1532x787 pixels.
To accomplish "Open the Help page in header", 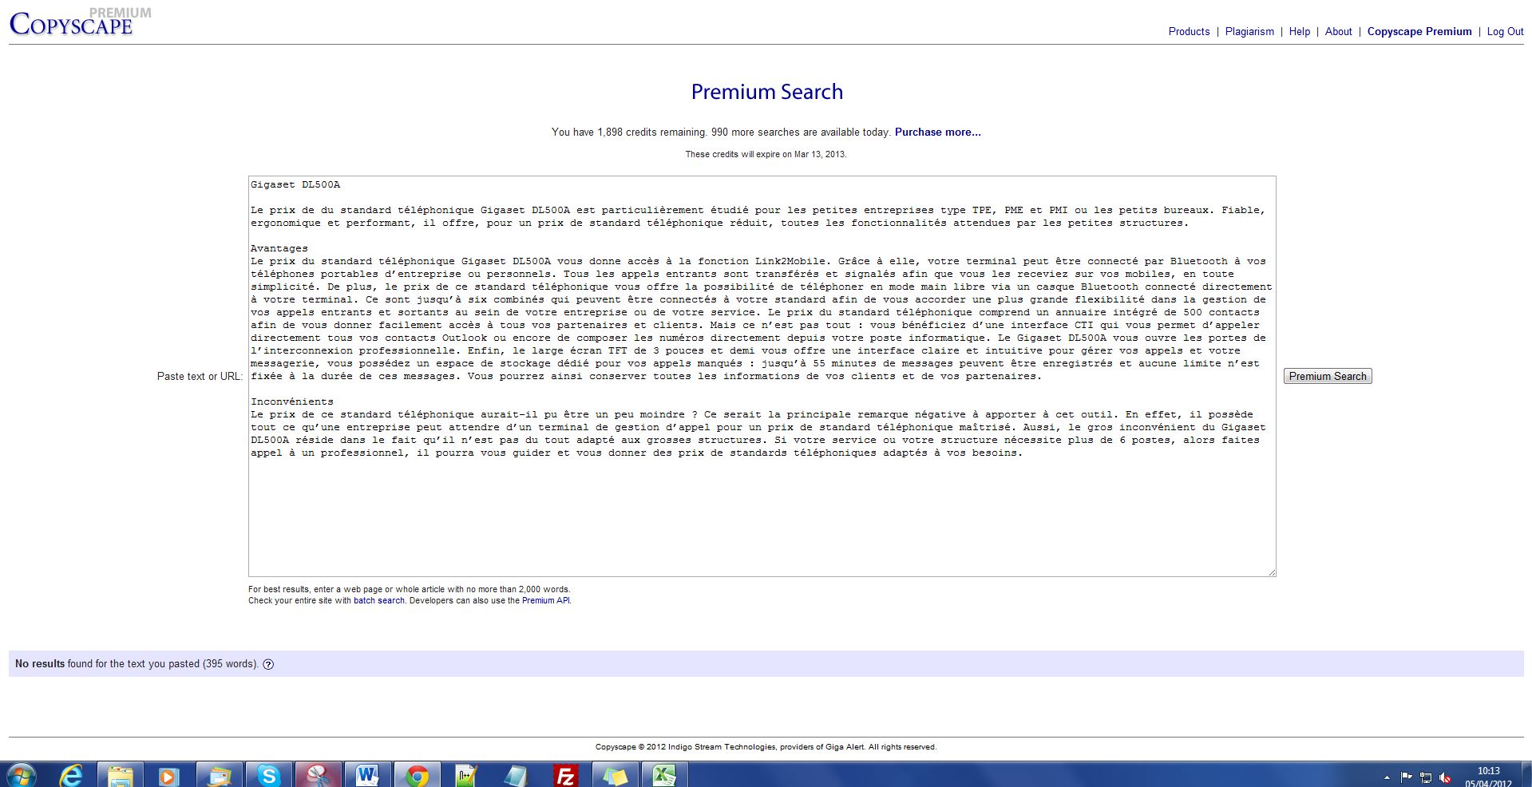I will click(1299, 32).
